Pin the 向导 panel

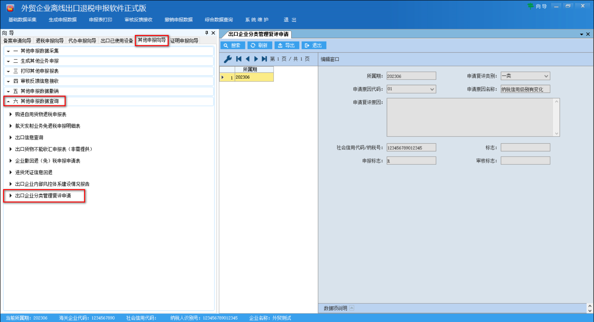coord(207,33)
